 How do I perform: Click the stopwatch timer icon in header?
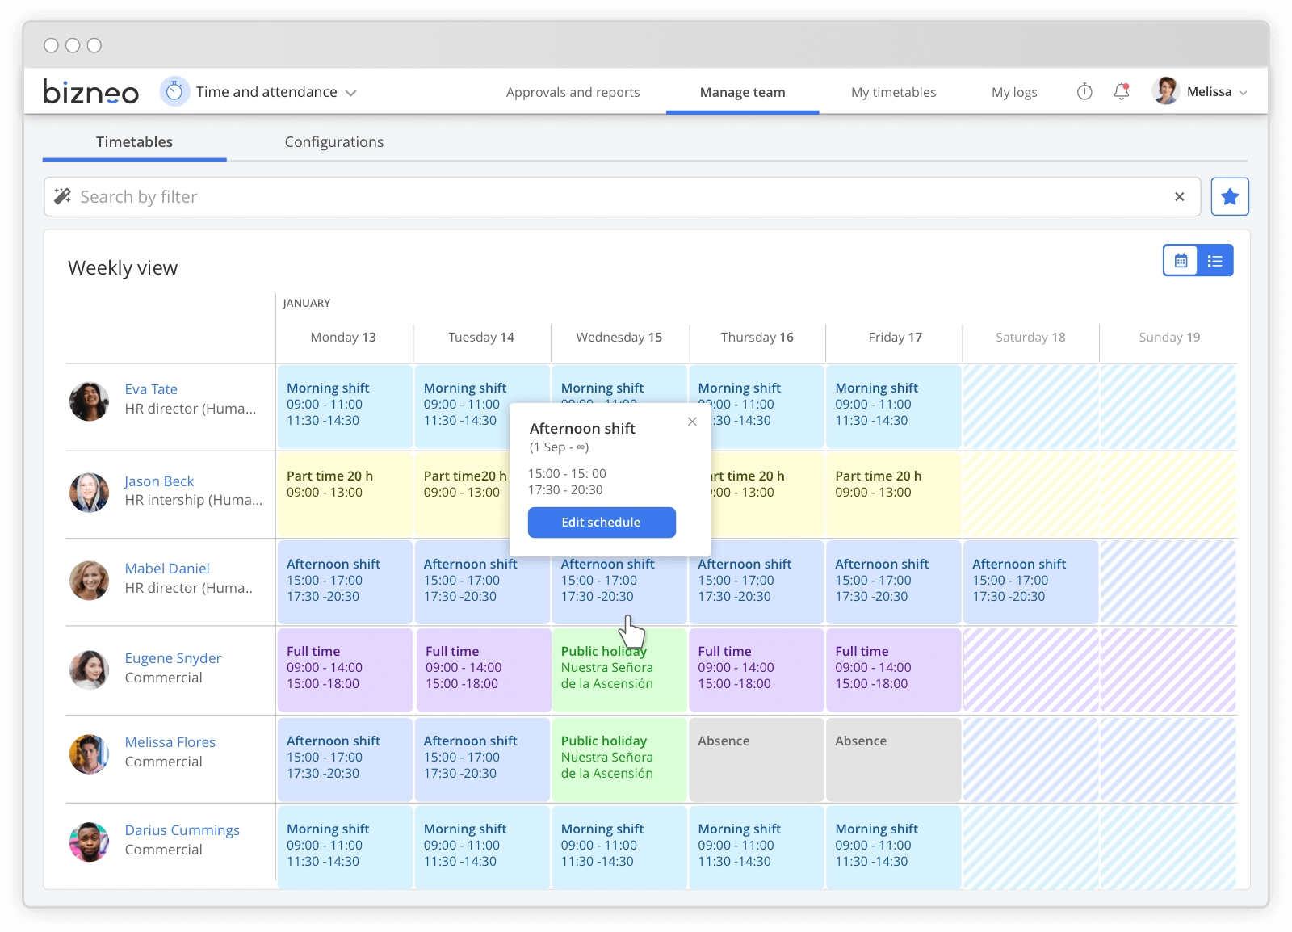coord(1084,92)
